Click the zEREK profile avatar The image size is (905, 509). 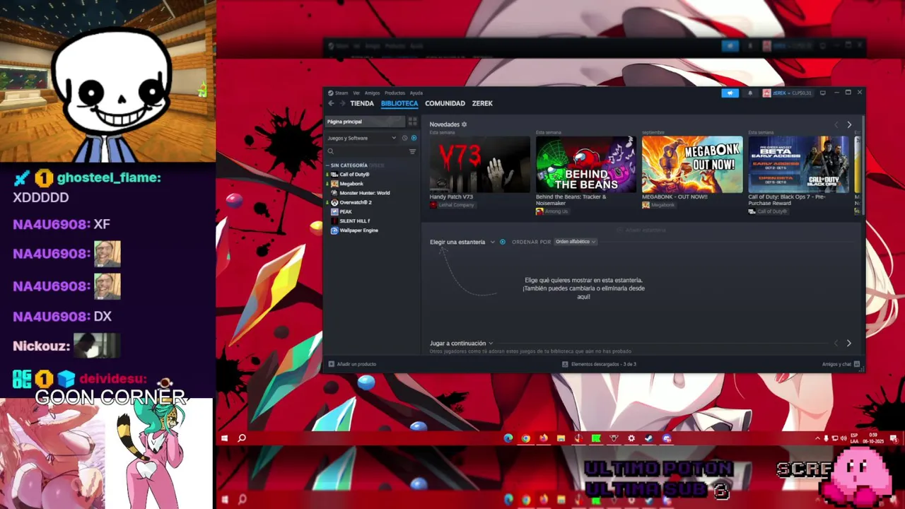tap(766, 93)
